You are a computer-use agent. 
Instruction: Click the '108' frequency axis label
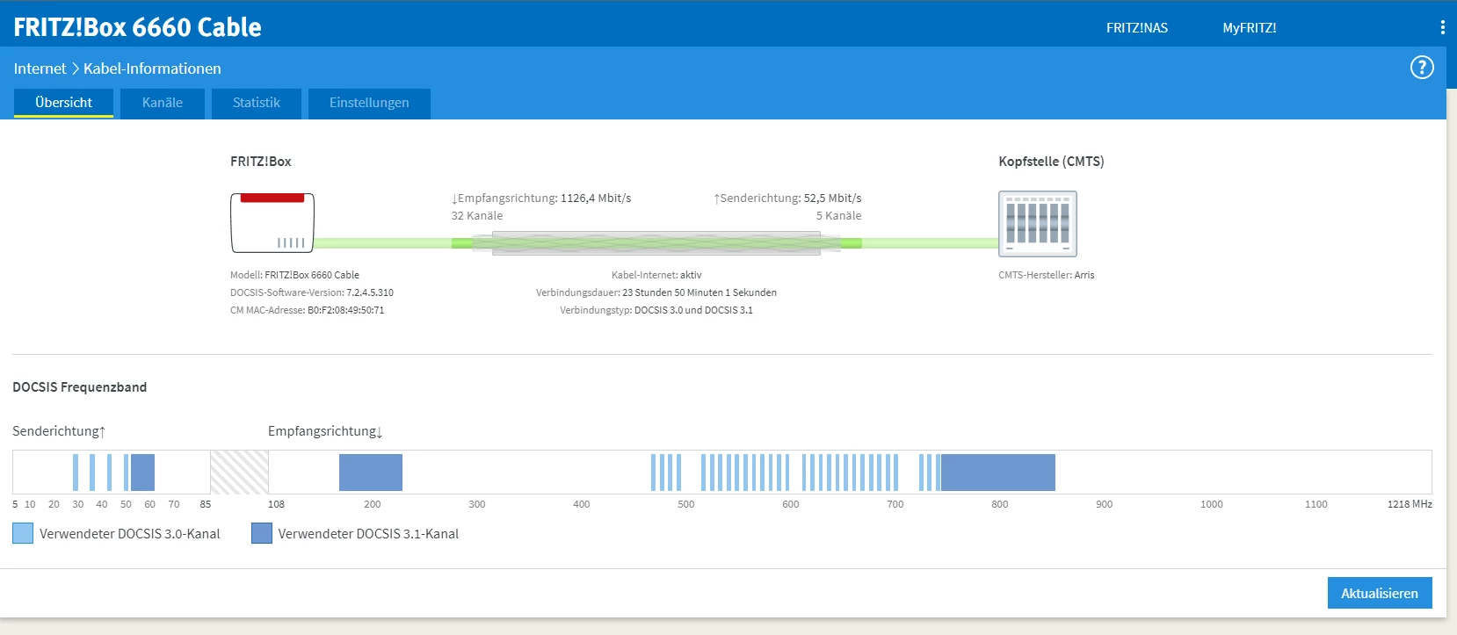pyautogui.click(x=276, y=504)
